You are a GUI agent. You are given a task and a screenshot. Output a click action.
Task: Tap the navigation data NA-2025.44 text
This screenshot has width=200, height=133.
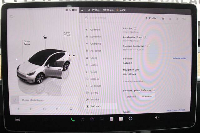[x=129, y=74]
